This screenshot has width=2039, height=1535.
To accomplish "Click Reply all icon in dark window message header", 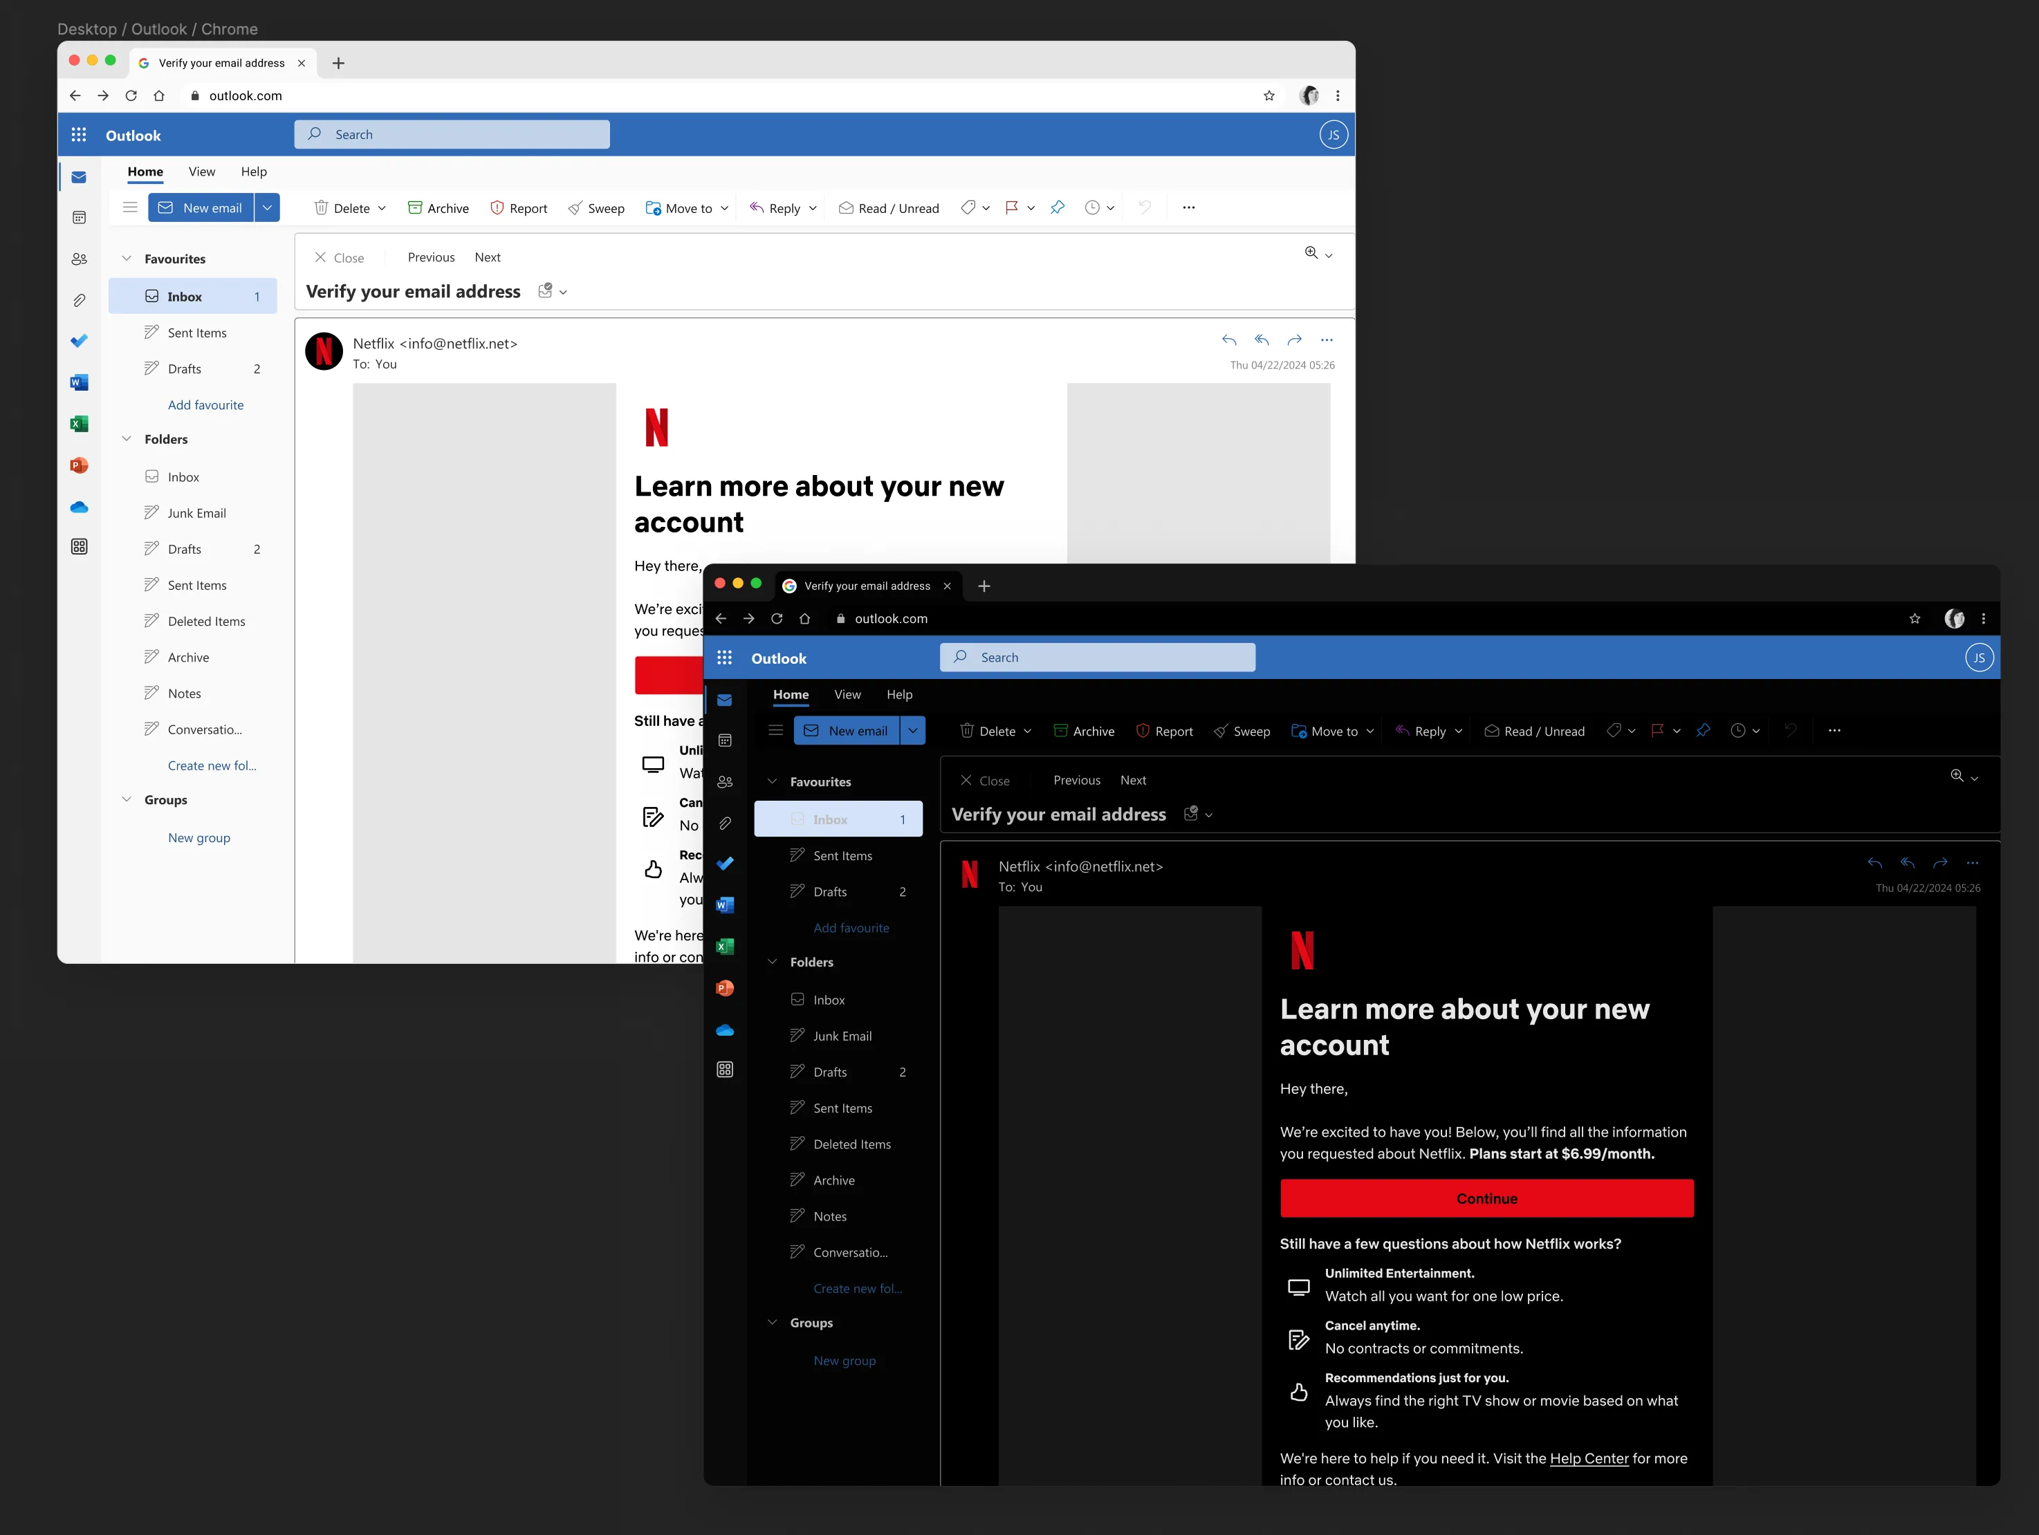I will click(1907, 864).
